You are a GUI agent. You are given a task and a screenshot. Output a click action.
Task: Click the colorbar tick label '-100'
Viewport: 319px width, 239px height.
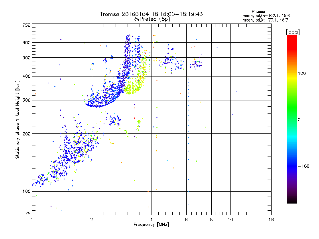tap(303, 166)
